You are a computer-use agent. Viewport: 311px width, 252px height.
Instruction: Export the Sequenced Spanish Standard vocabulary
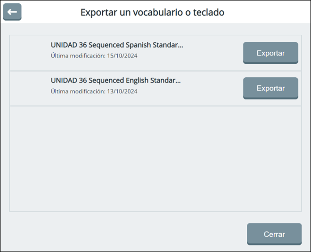[x=270, y=53]
